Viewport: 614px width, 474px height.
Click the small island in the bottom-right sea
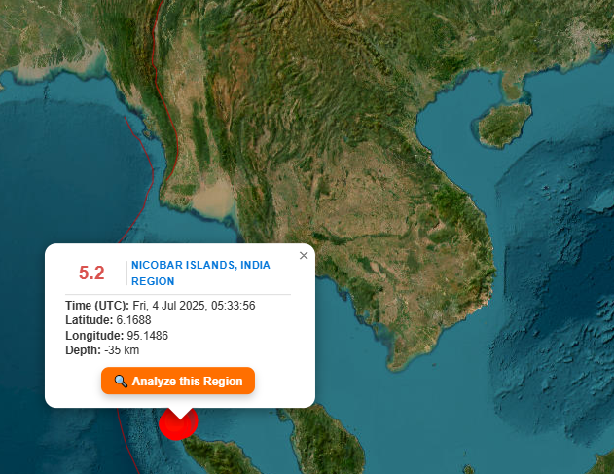pyautogui.click(x=468, y=469)
